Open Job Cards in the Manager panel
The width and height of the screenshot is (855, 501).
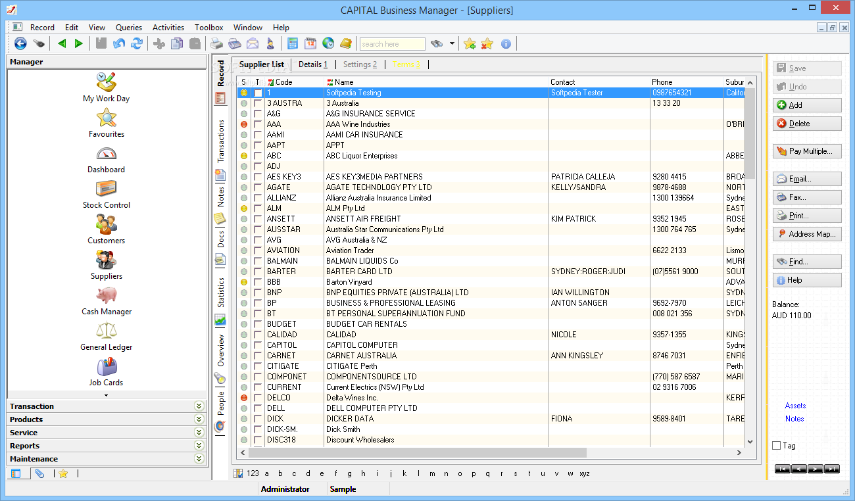click(x=106, y=371)
